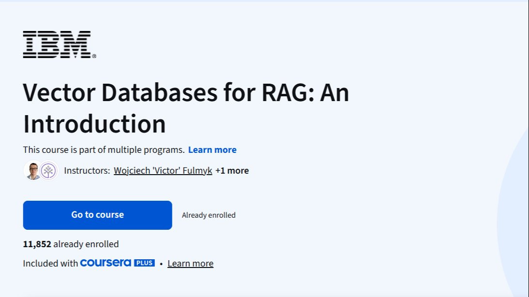Click the Coursera wordmark logo

106,263
